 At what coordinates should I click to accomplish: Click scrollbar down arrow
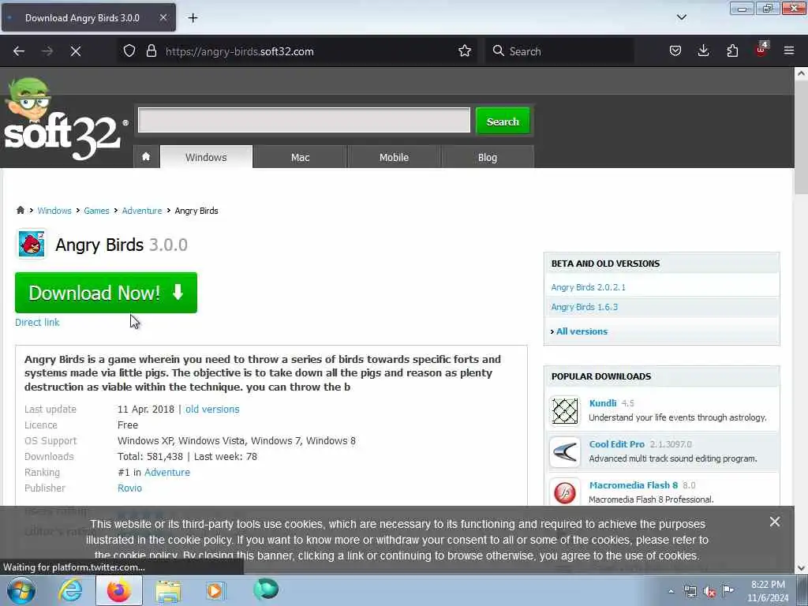[x=801, y=568]
